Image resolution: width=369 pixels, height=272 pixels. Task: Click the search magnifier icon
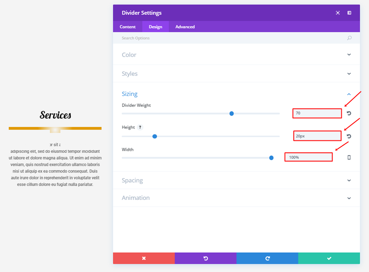349,38
